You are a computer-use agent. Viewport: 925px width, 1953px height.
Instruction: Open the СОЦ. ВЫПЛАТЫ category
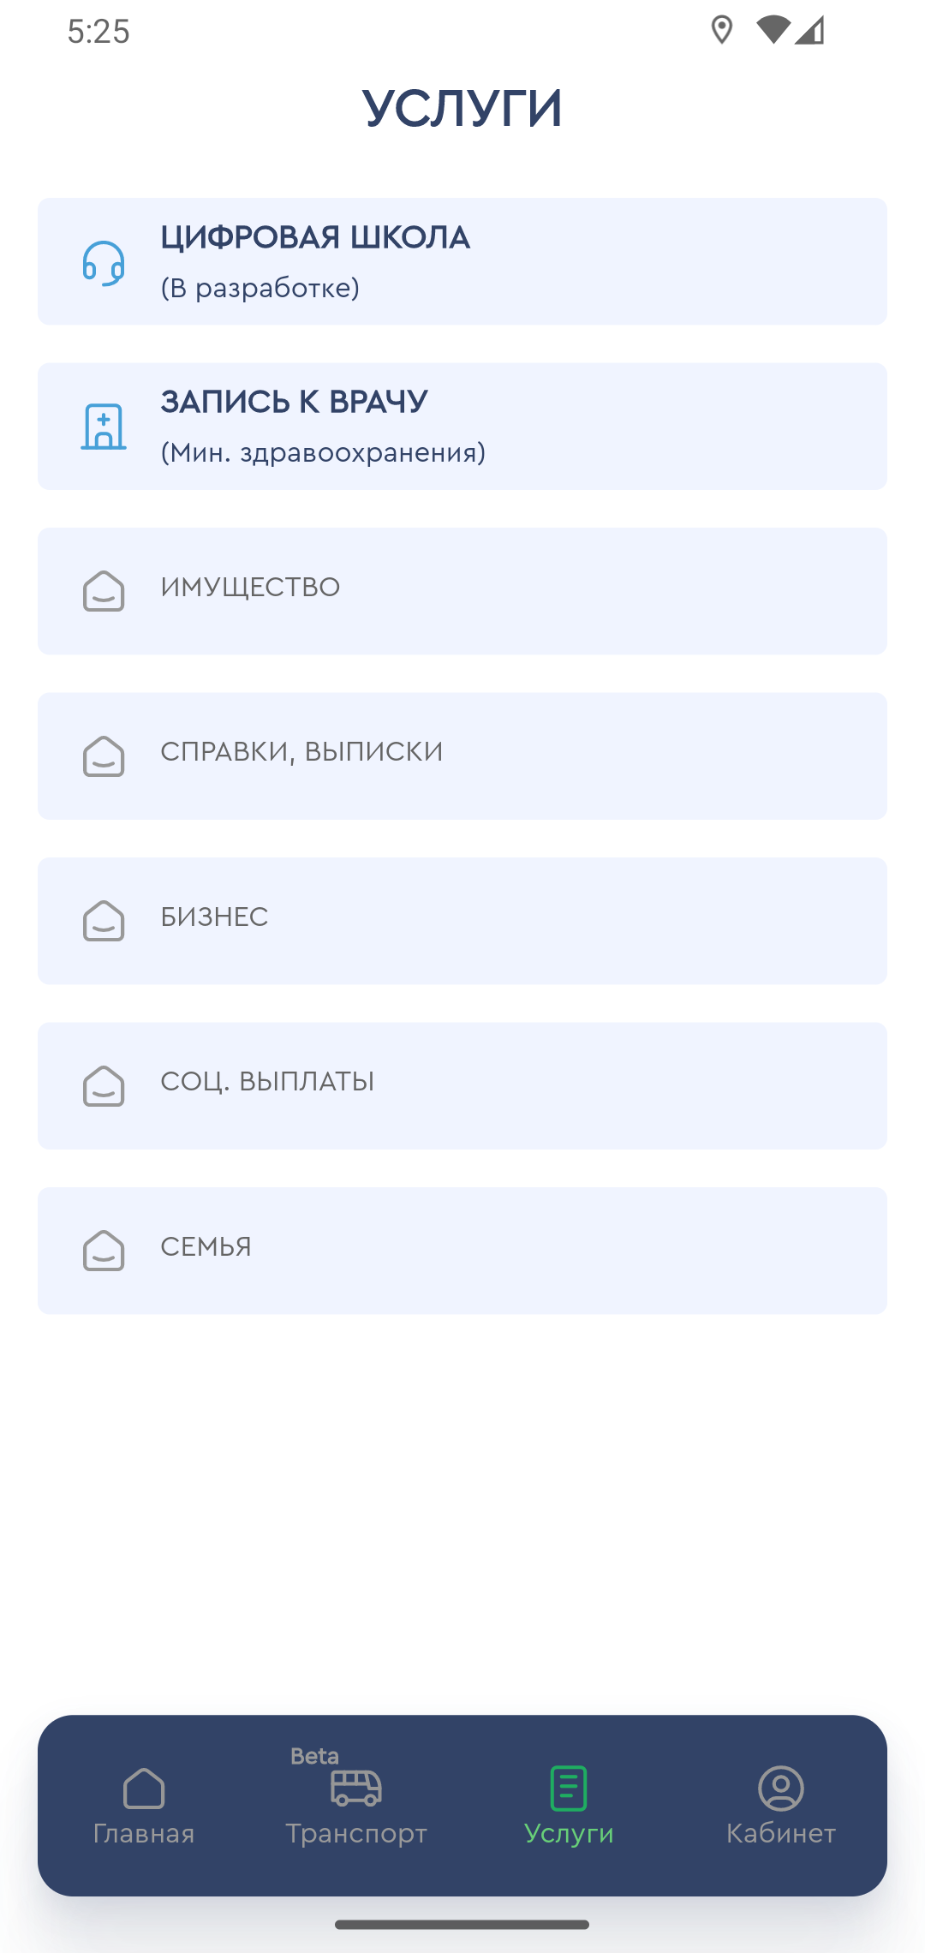click(x=462, y=1086)
